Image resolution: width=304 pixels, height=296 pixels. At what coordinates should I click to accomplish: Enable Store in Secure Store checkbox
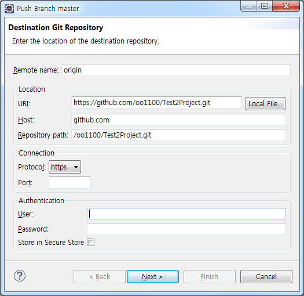[x=90, y=243]
